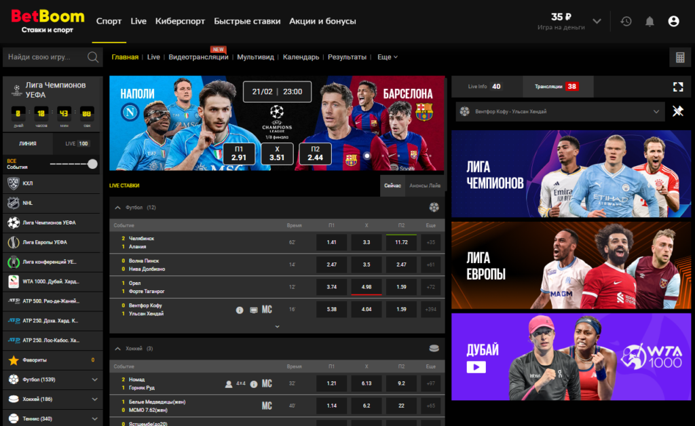Toggle to Анонсы Лайв
Image resolution: width=695 pixels, height=426 pixels.
425,186
